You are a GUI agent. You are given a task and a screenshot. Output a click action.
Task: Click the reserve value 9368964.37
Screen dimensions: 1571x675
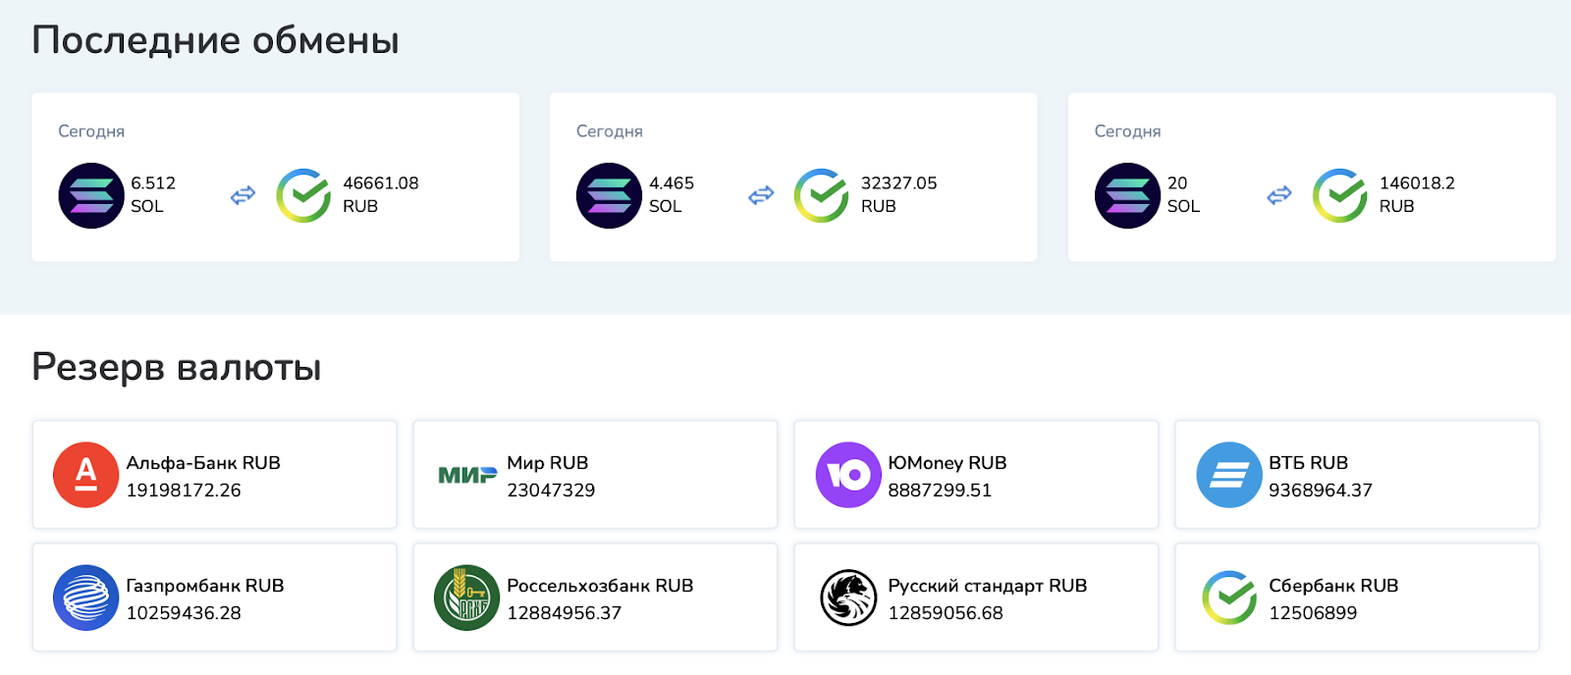point(1321,490)
